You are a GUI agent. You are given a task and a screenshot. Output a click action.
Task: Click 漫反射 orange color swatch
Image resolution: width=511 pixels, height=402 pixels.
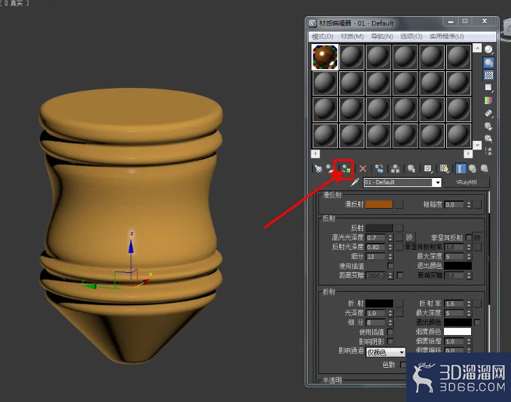[x=379, y=204]
